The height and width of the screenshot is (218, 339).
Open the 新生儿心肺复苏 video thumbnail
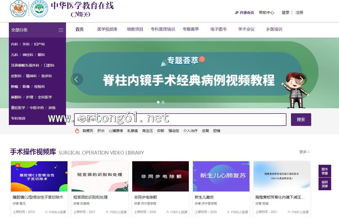[221, 176]
